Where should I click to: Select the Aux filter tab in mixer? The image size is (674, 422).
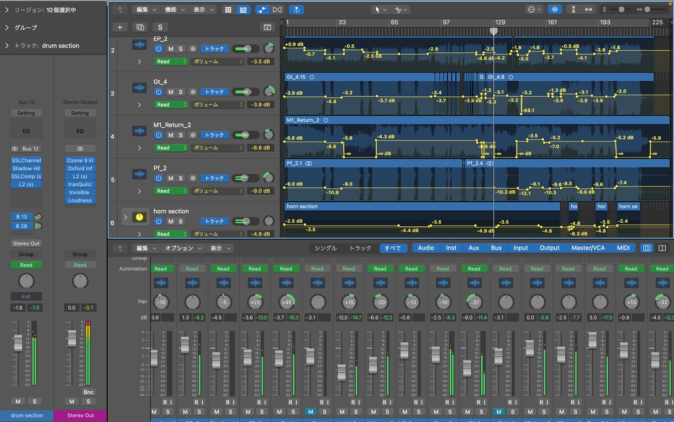(474, 248)
